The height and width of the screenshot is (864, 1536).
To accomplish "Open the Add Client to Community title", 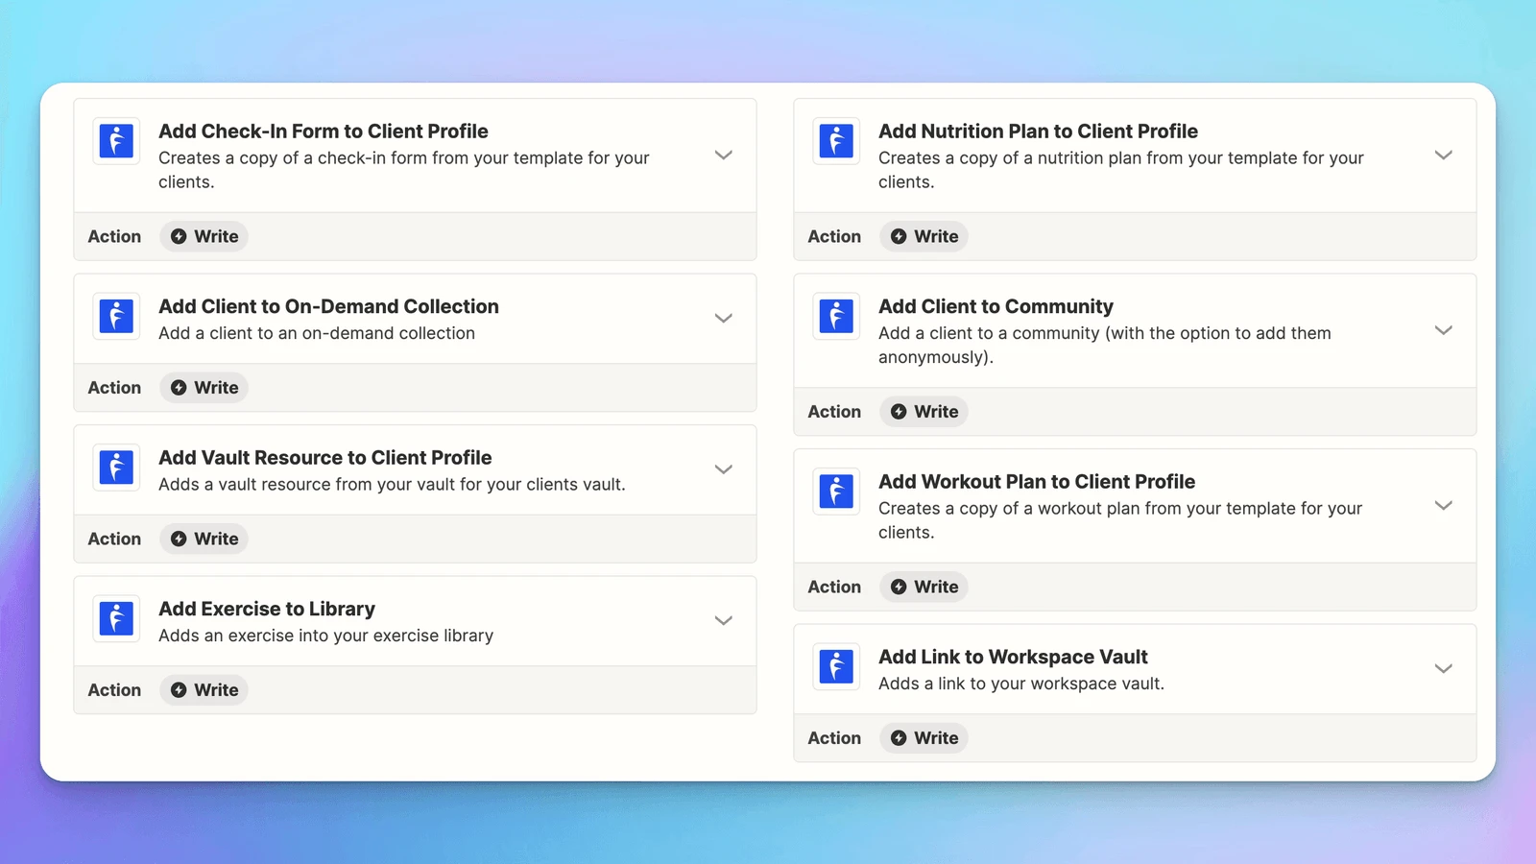I will 996,306.
